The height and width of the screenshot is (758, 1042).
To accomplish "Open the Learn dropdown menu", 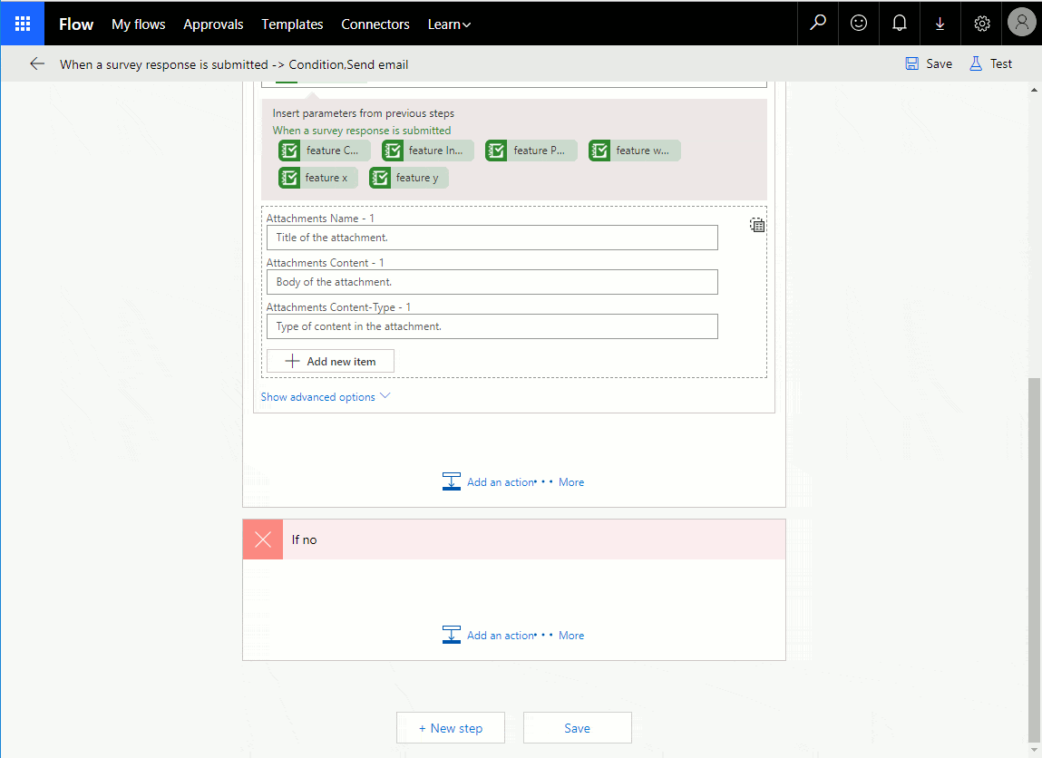I will 449,24.
